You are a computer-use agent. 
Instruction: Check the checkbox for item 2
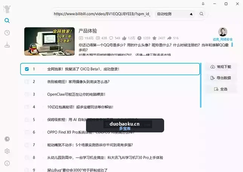pos(27,81)
